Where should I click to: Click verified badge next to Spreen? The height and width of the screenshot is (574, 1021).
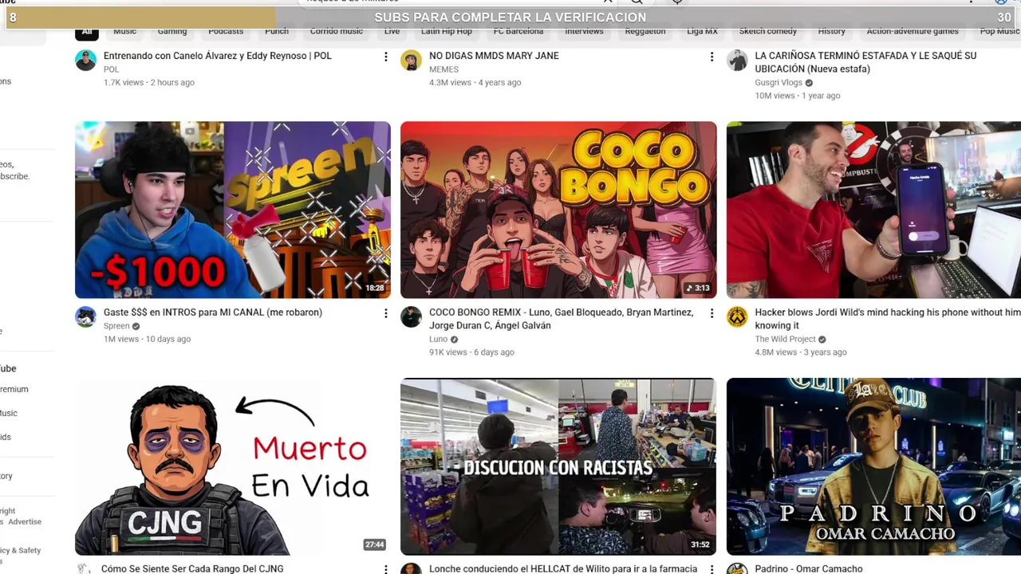click(136, 326)
